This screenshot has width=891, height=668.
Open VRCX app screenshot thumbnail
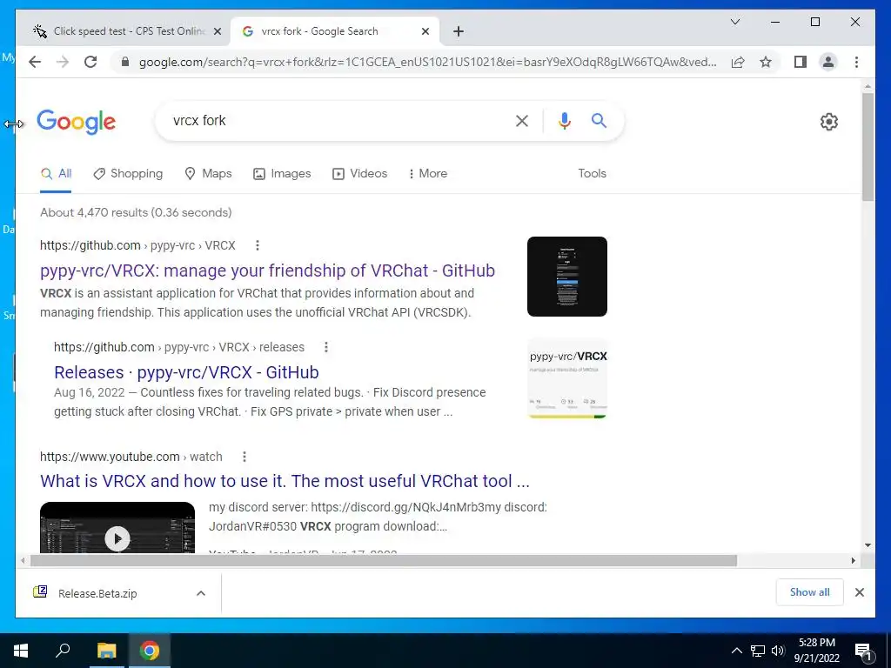(567, 277)
